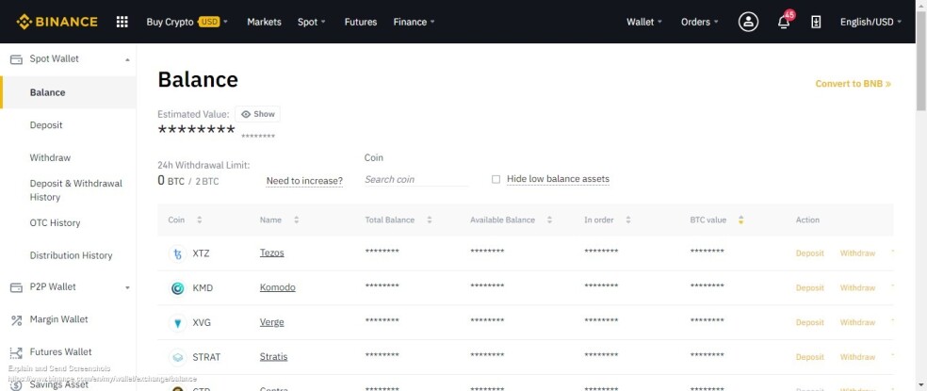Image resolution: width=927 pixels, height=391 pixels.
Task: Open the Orders dropdown in header
Action: pos(700,22)
